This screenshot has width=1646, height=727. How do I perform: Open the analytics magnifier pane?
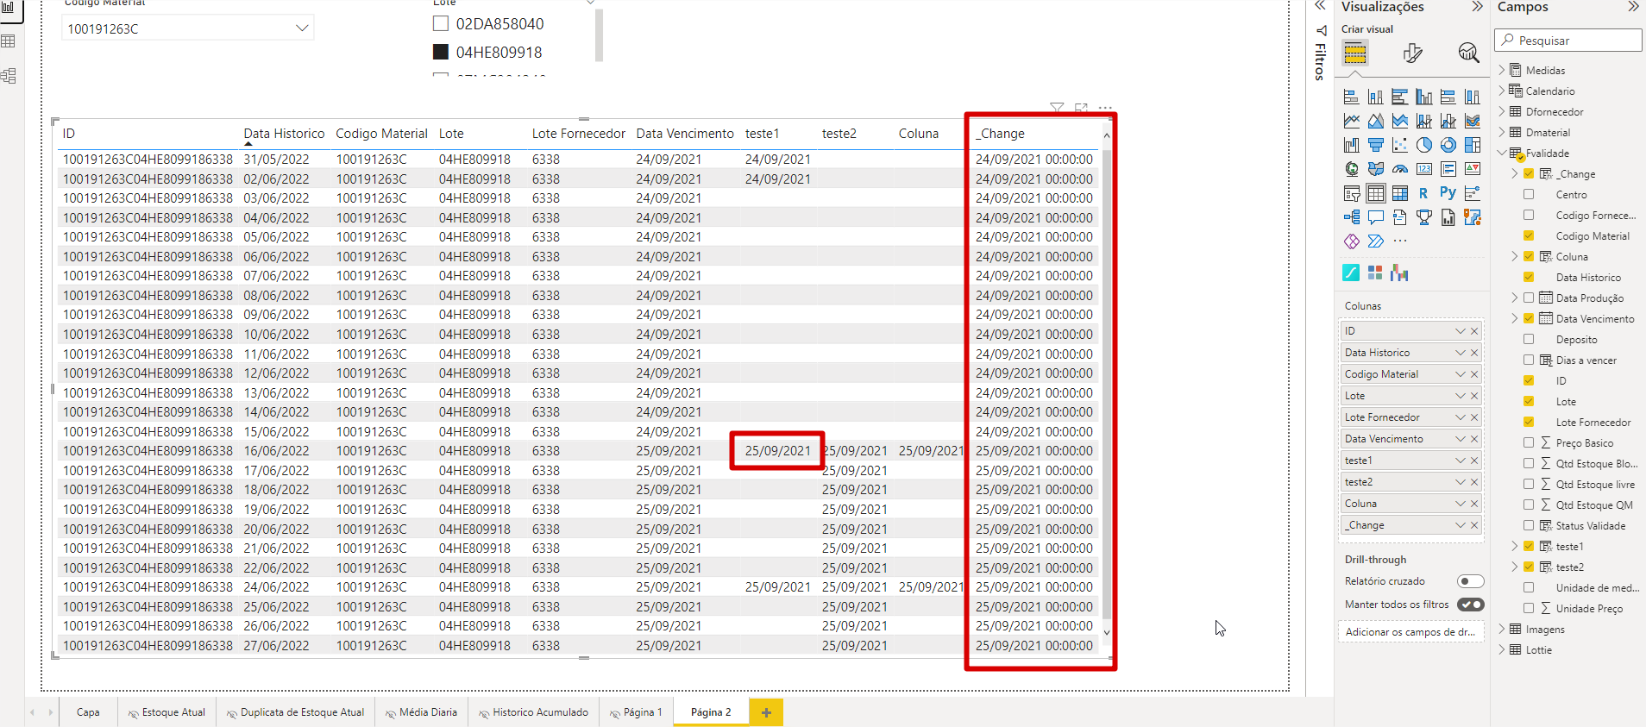tap(1468, 53)
